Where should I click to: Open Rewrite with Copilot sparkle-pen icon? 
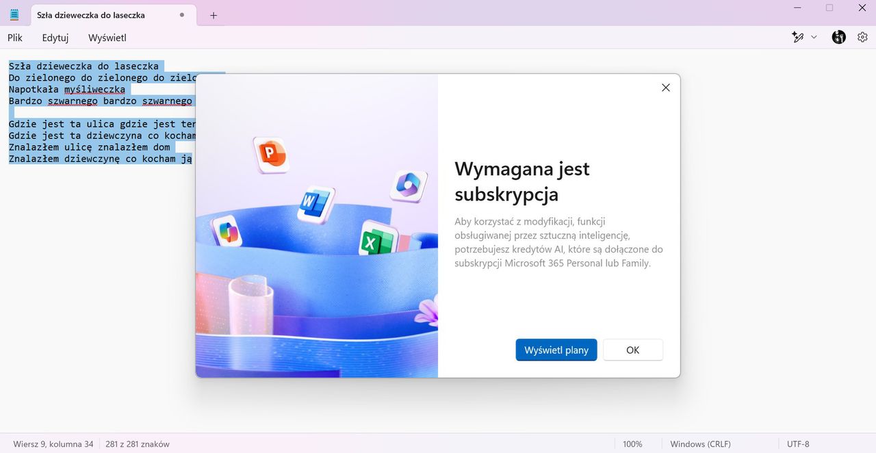pyautogui.click(x=797, y=37)
